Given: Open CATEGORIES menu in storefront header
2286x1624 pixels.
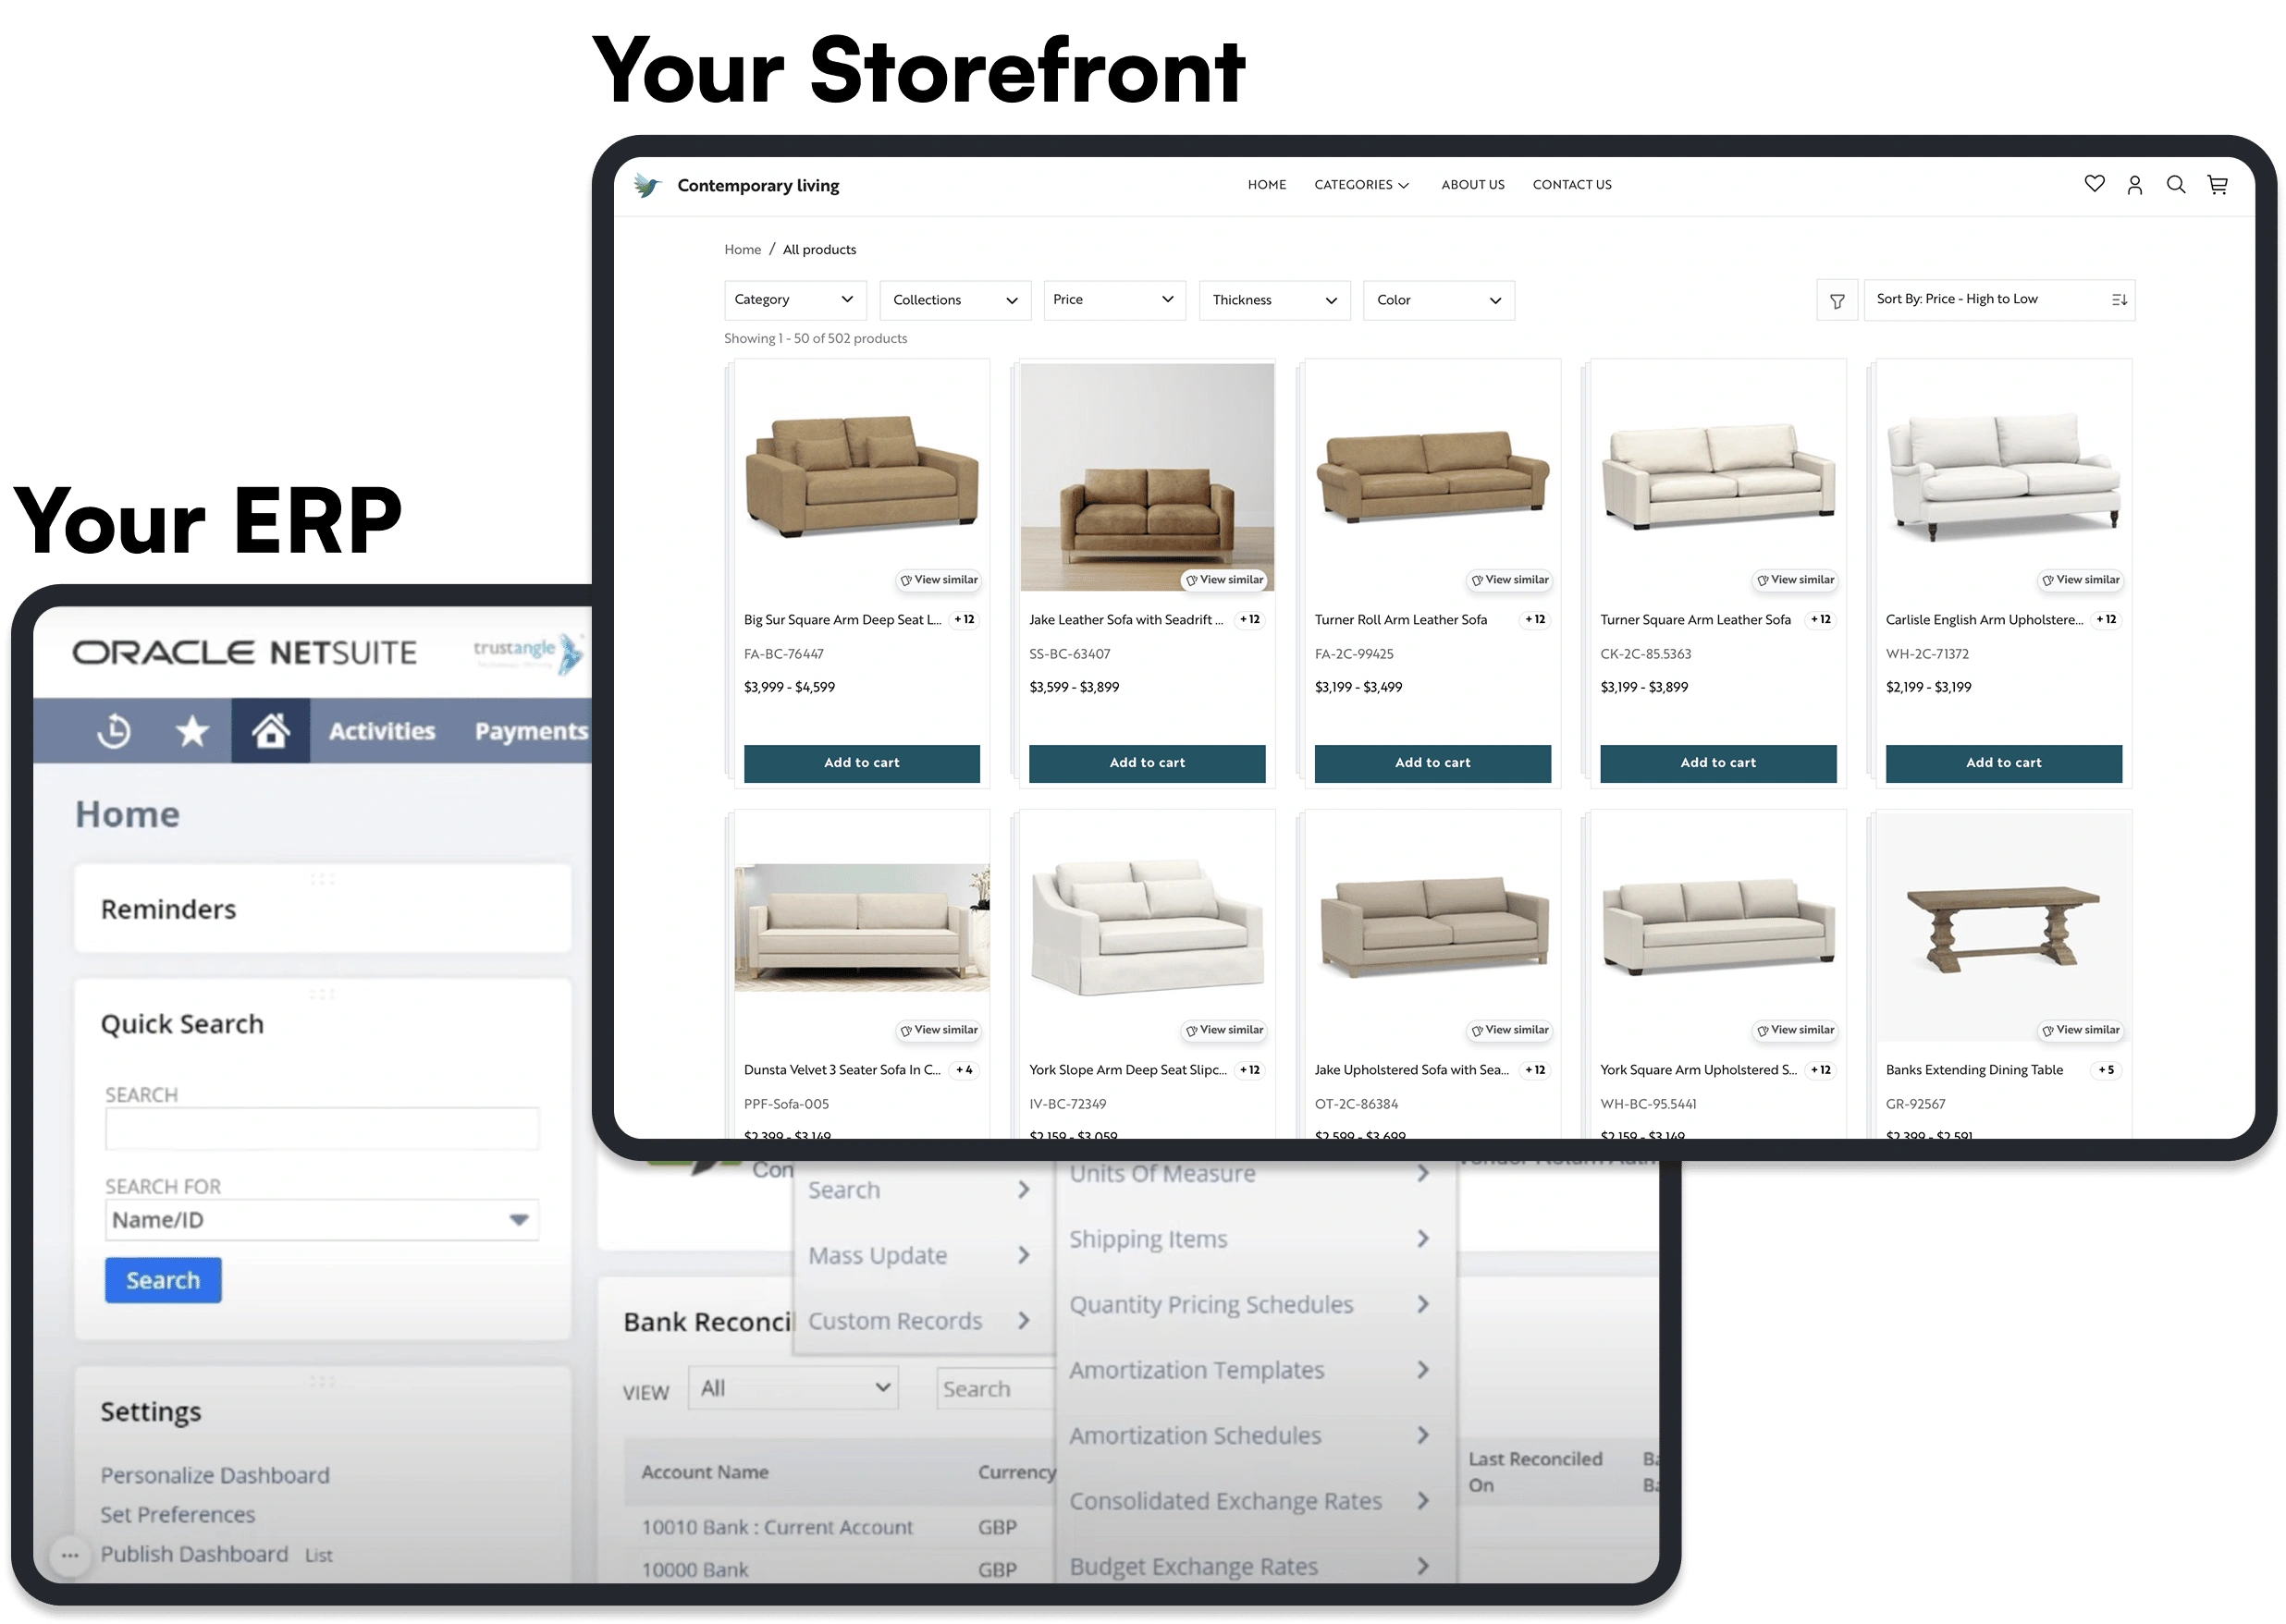Looking at the screenshot, I should pos(1360,185).
